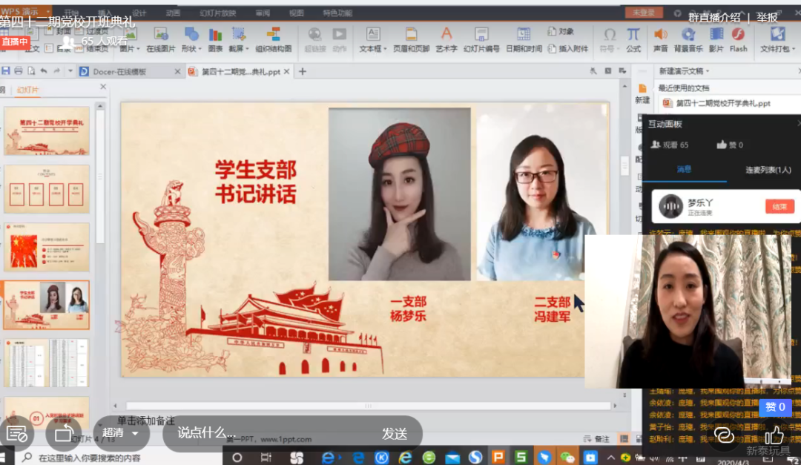
Task: Open the 动画 animation ribbon tab
Action: coord(173,13)
